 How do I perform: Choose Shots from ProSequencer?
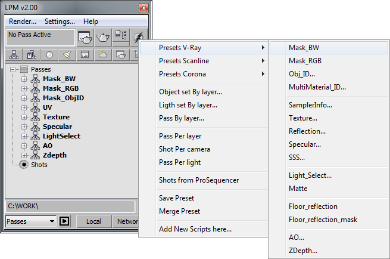(204, 180)
